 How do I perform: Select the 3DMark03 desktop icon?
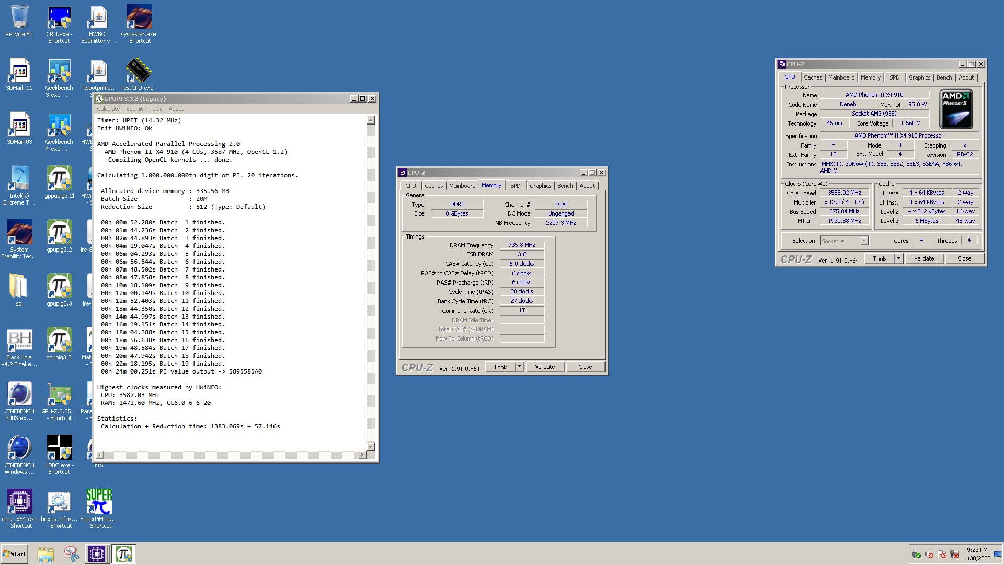[x=19, y=129]
